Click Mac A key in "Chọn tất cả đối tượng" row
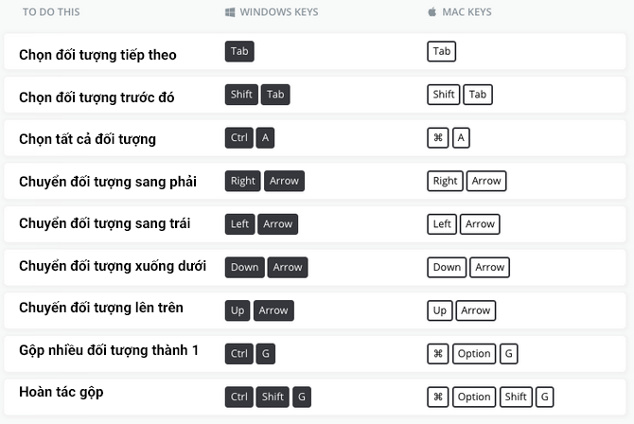 click(461, 137)
